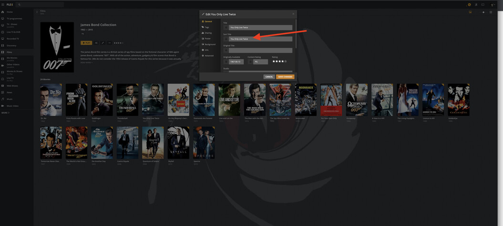
Task: Open library options dots next to Films
Action: [37, 12]
